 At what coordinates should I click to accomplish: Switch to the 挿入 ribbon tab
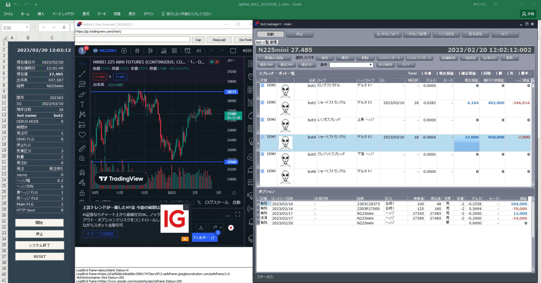[41, 14]
